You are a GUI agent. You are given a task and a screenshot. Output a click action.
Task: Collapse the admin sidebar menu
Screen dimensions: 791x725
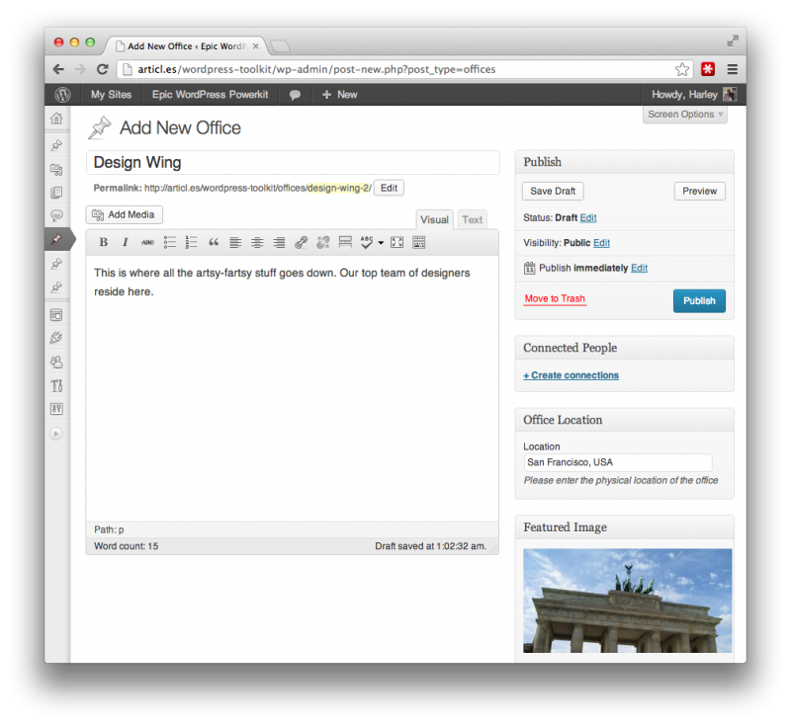point(56,434)
